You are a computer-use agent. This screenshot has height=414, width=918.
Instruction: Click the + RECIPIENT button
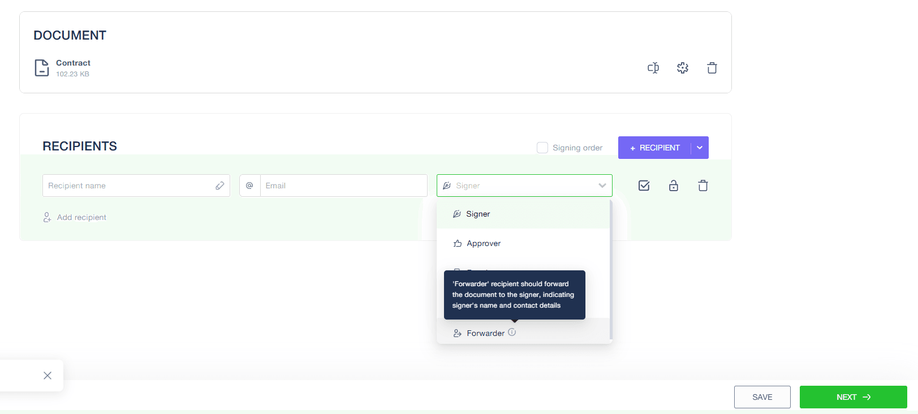point(654,148)
